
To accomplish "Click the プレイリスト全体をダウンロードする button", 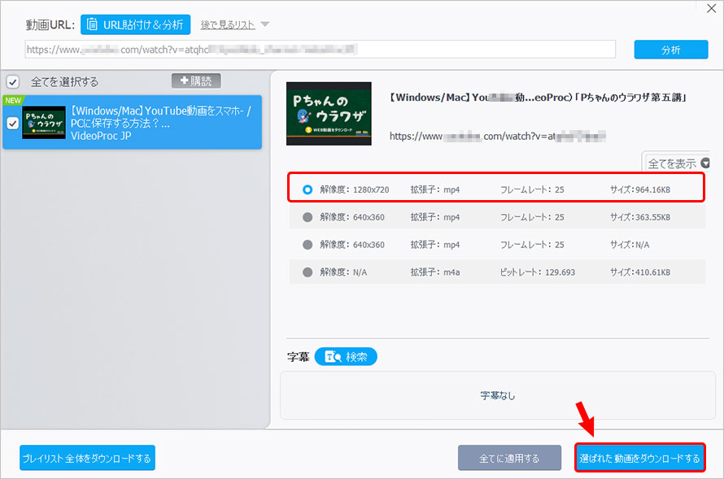I will pos(87,457).
